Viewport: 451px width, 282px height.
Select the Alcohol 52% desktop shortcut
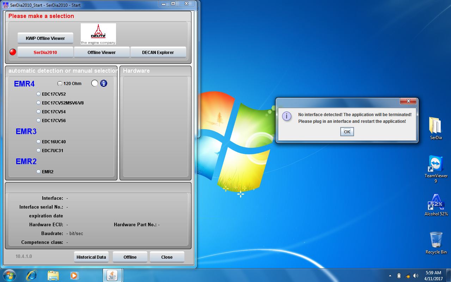(436, 205)
